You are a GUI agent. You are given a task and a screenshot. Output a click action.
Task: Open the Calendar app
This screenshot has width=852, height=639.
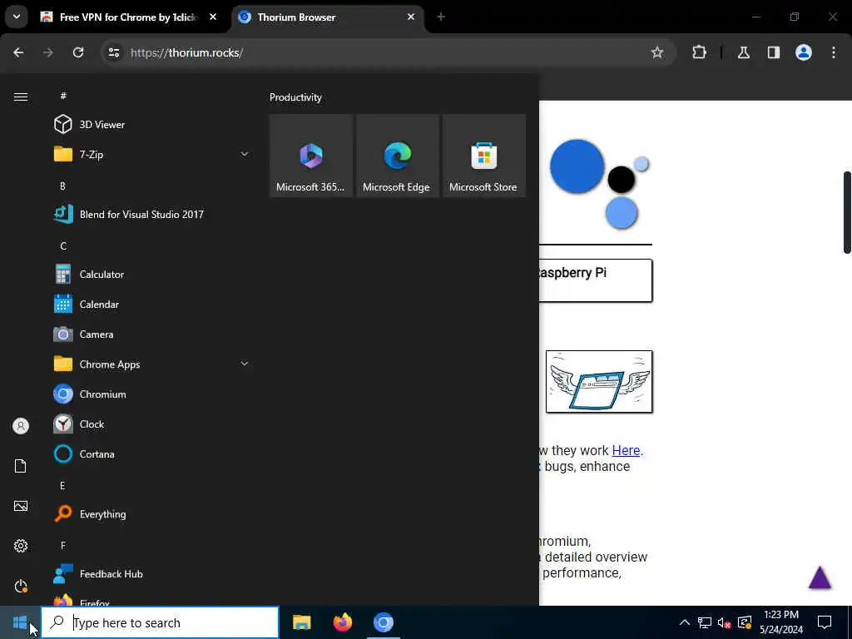tap(151, 305)
